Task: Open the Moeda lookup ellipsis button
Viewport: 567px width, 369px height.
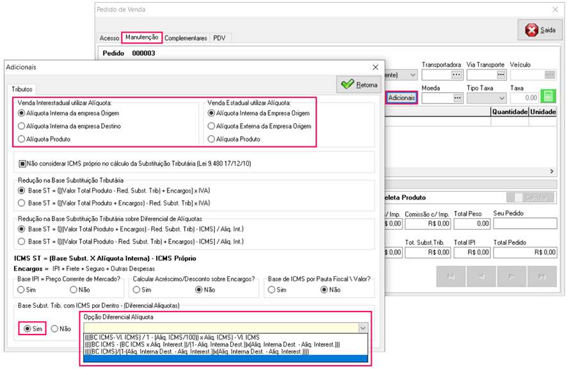Action: point(456,98)
